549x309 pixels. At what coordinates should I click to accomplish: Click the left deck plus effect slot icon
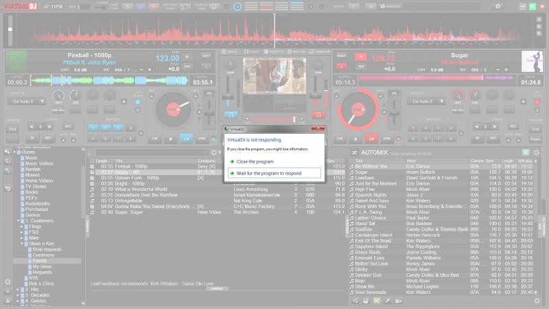124,102
